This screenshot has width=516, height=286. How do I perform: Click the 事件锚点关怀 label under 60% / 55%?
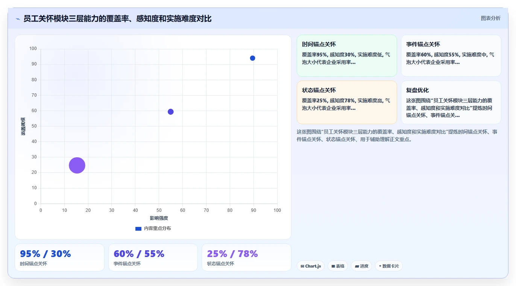pos(127,264)
